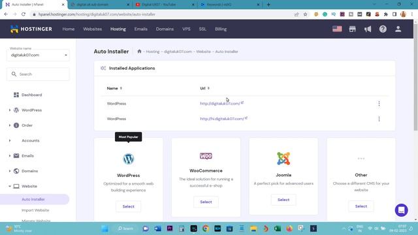The height and width of the screenshot is (235, 418).
Task: Click the Hosting breadcrumb link
Action: click(x=153, y=52)
